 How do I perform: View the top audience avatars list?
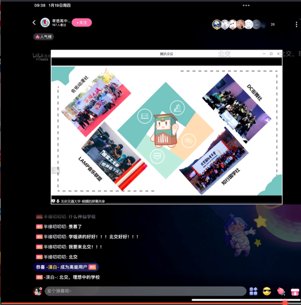click(236, 24)
